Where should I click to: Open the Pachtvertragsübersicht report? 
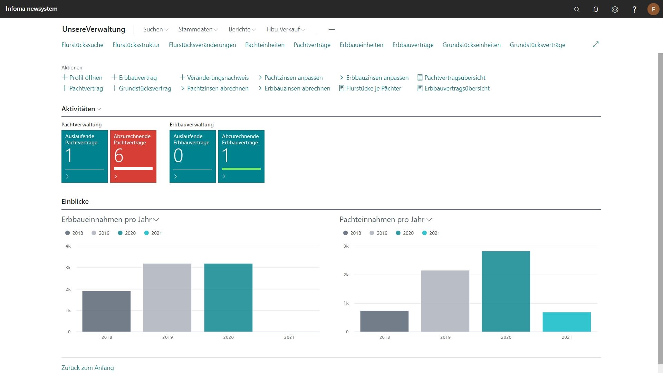pos(454,78)
